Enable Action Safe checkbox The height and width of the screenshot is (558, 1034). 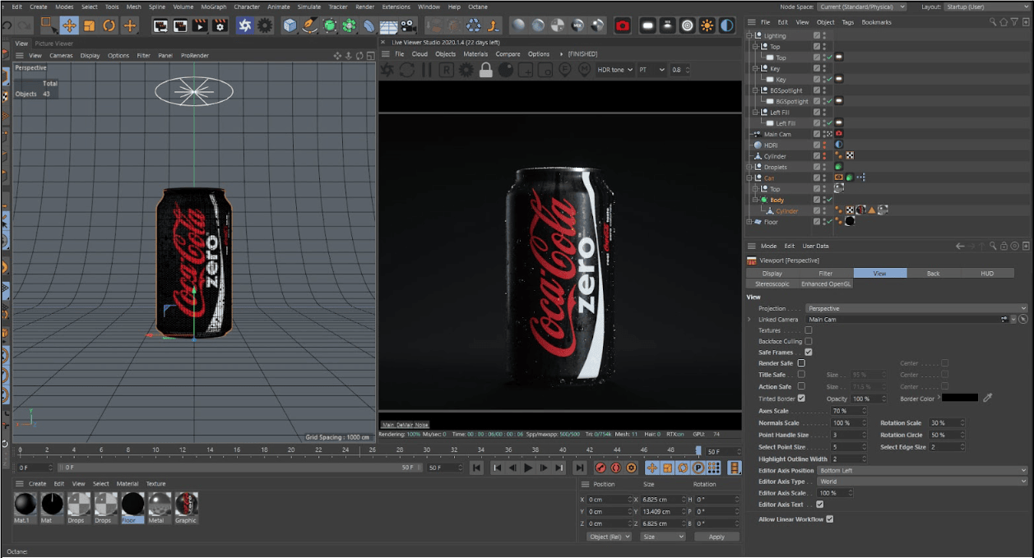pos(801,386)
